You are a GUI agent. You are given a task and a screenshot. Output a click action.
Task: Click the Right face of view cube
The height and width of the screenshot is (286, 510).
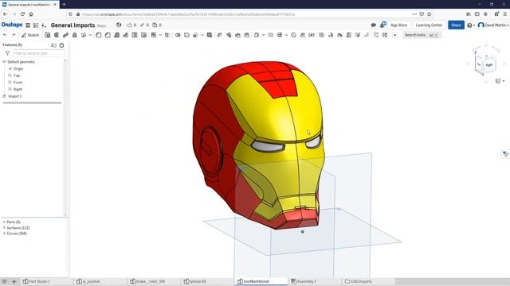(489, 65)
